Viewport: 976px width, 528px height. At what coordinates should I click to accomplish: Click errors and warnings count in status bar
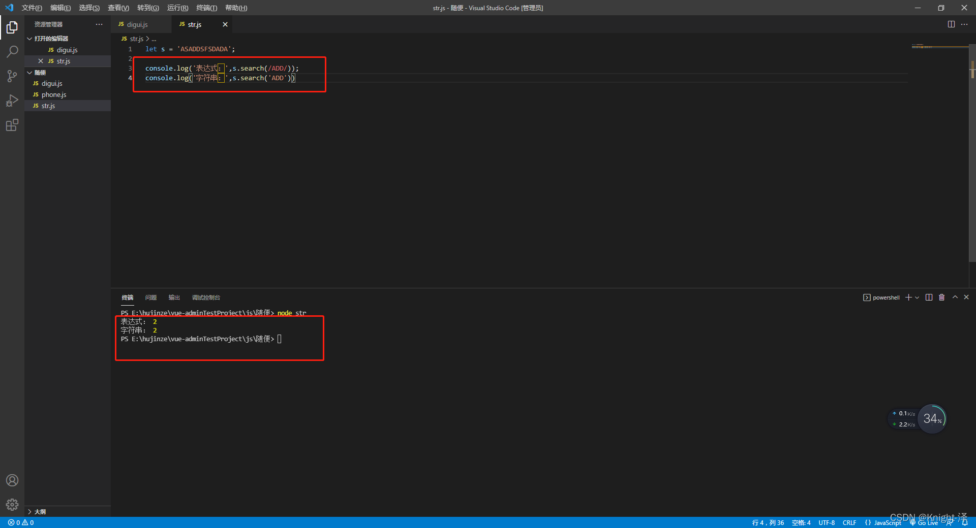pos(21,522)
